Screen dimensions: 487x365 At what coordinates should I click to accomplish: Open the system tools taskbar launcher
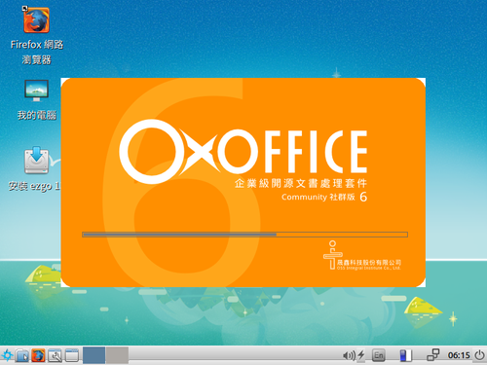pyautogui.click(x=55, y=355)
